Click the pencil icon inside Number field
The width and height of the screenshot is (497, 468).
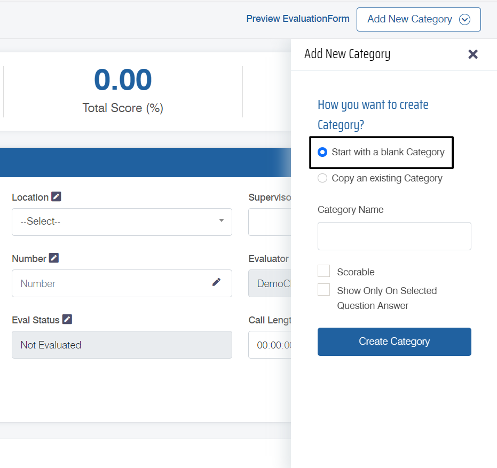click(216, 282)
